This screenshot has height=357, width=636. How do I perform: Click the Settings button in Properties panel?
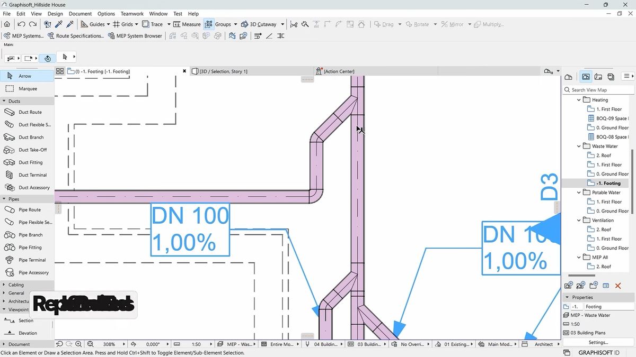[x=598, y=342]
